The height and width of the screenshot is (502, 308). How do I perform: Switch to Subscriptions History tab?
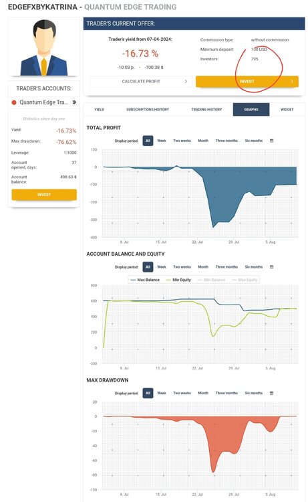(x=147, y=110)
